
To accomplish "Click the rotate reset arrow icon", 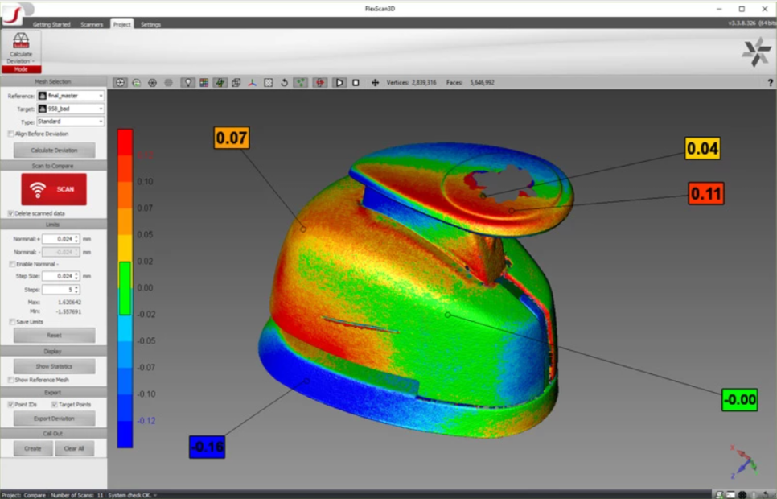I will pos(284,83).
